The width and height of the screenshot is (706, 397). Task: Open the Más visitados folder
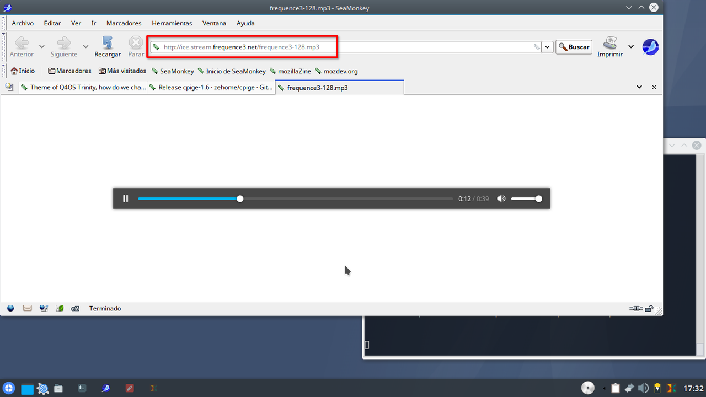pos(122,71)
